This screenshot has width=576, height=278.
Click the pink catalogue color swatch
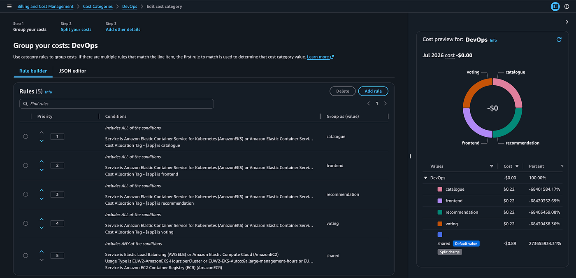440,189
